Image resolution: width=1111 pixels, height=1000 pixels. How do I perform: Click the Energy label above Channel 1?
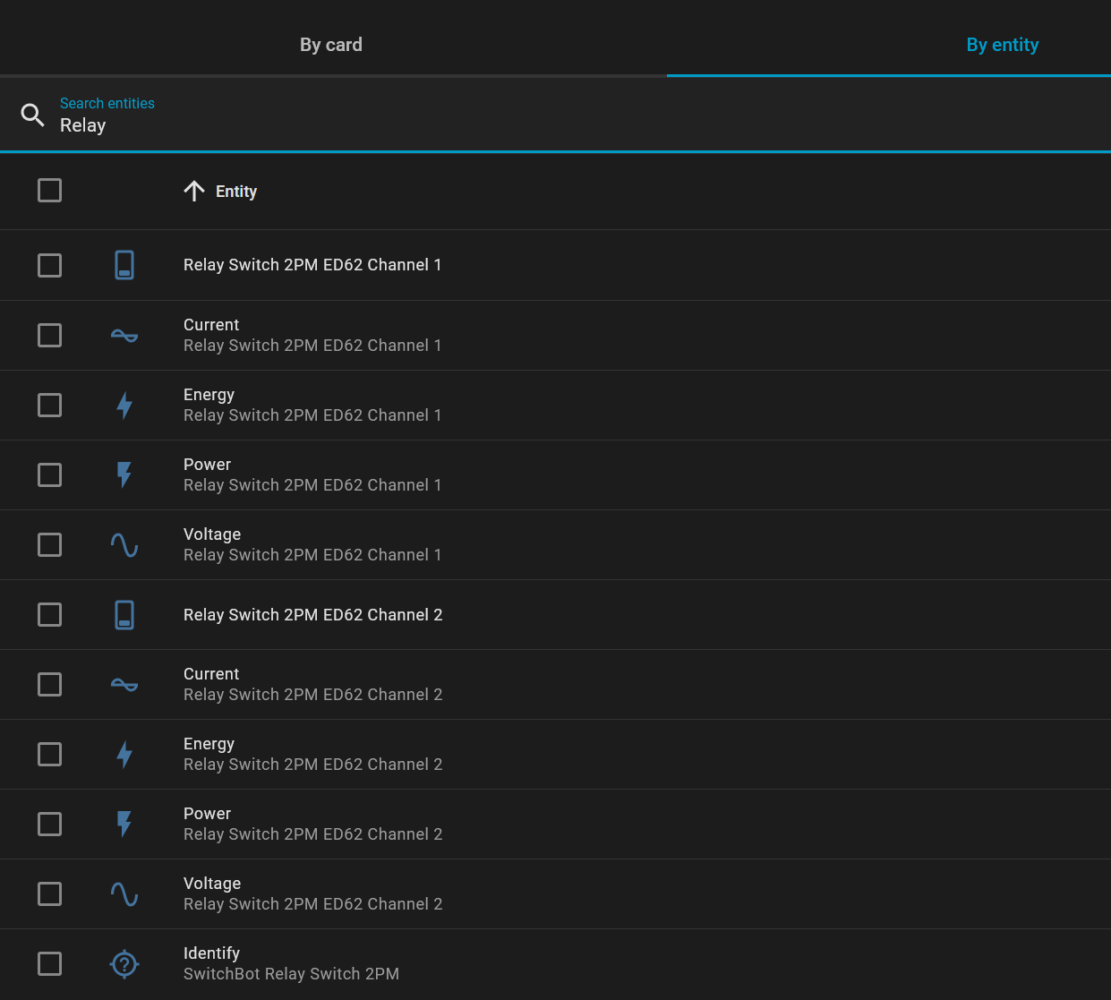click(x=209, y=396)
